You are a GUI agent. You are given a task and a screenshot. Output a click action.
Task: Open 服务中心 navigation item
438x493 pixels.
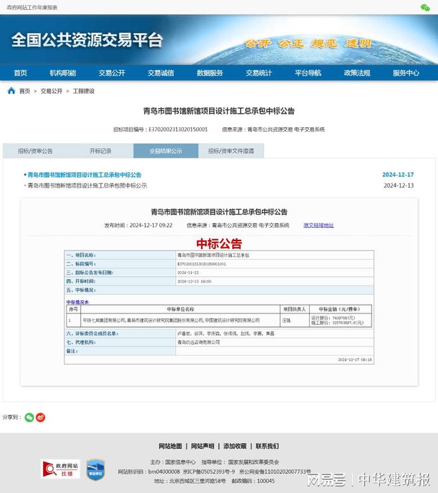tap(406, 73)
